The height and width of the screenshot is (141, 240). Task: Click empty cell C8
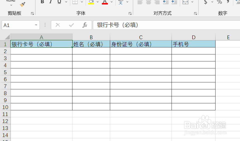[141, 93]
